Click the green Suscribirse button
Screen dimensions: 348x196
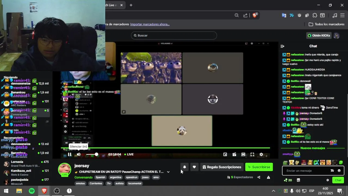(259, 167)
